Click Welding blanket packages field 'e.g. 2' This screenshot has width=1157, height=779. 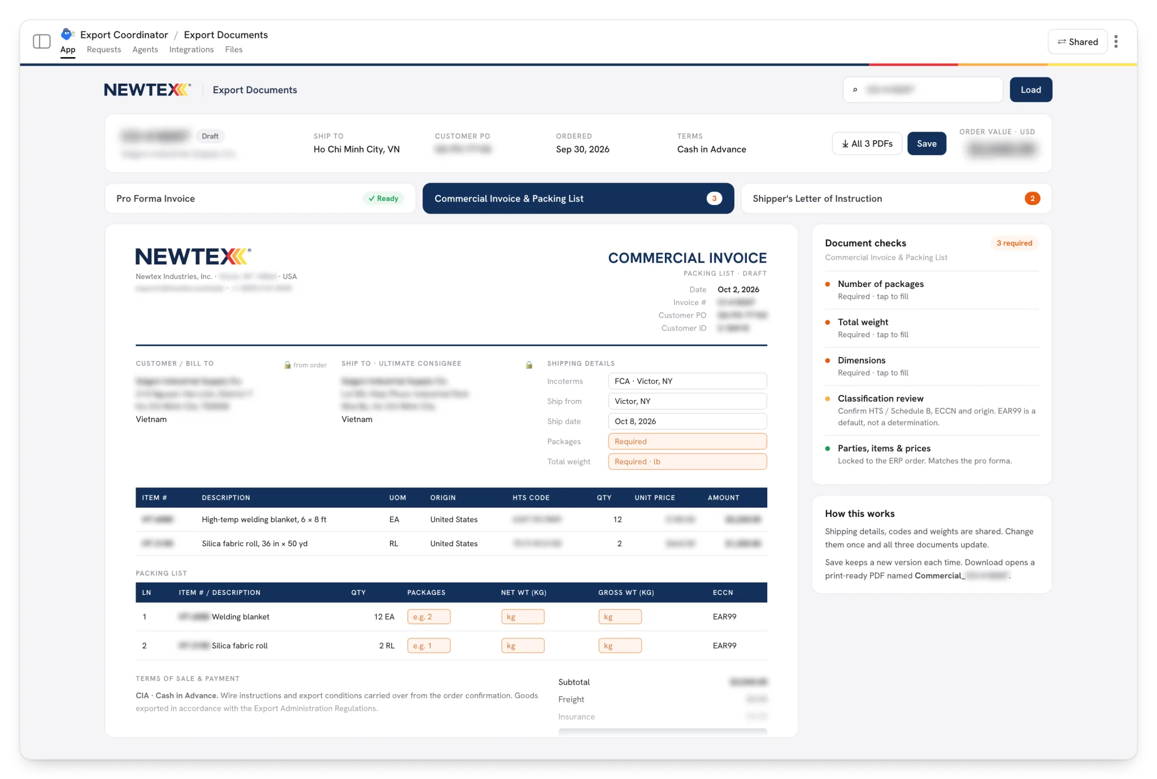[429, 617]
